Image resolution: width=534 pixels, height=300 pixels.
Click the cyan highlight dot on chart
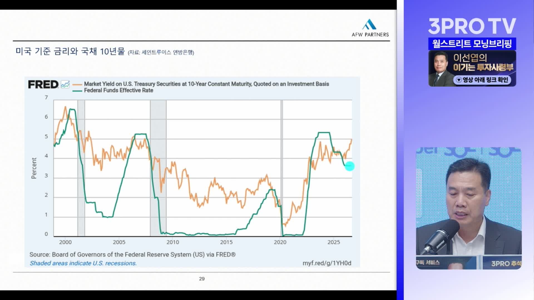pos(350,166)
